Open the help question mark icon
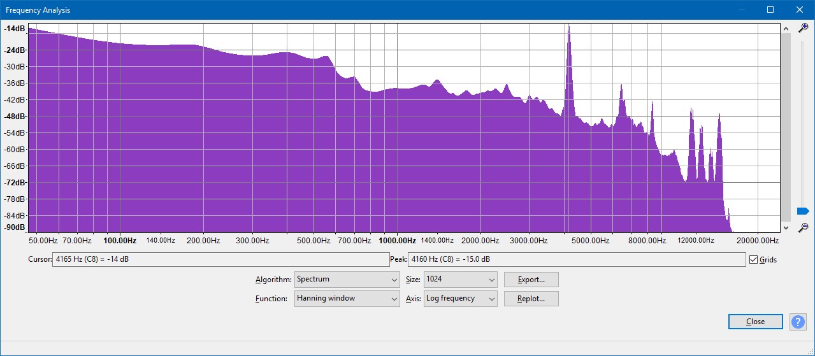The height and width of the screenshot is (356, 815). (x=798, y=322)
